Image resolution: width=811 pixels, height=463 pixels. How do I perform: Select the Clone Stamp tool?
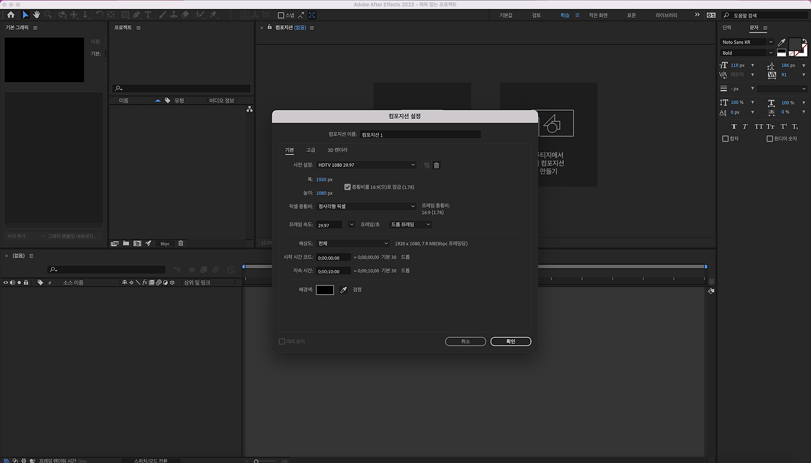[173, 15]
